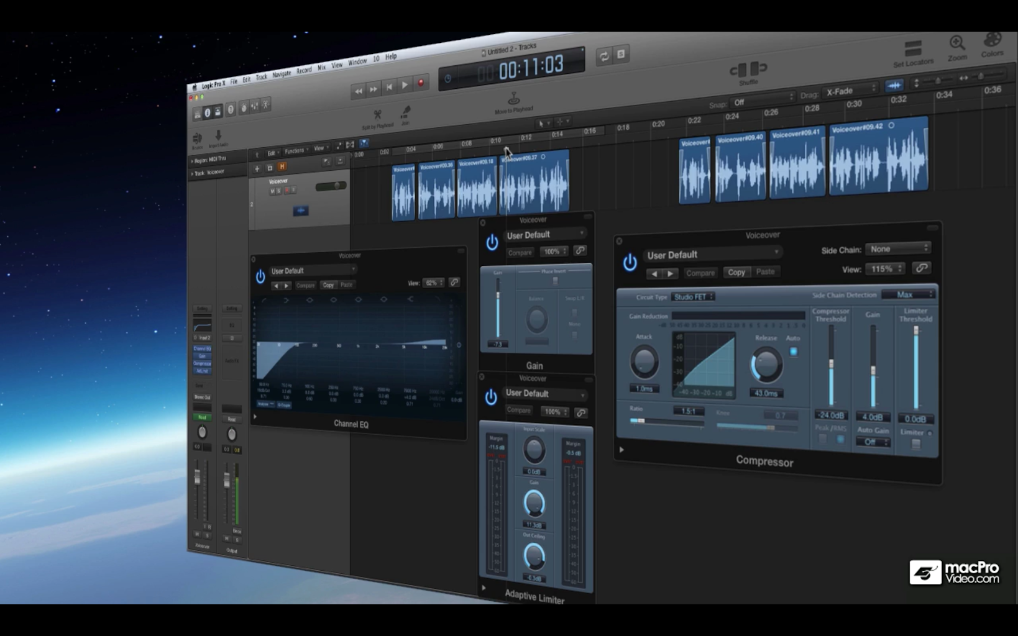The width and height of the screenshot is (1018, 636).
Task: Click next preset arrow in Compressor
Action: click(670, 273)
